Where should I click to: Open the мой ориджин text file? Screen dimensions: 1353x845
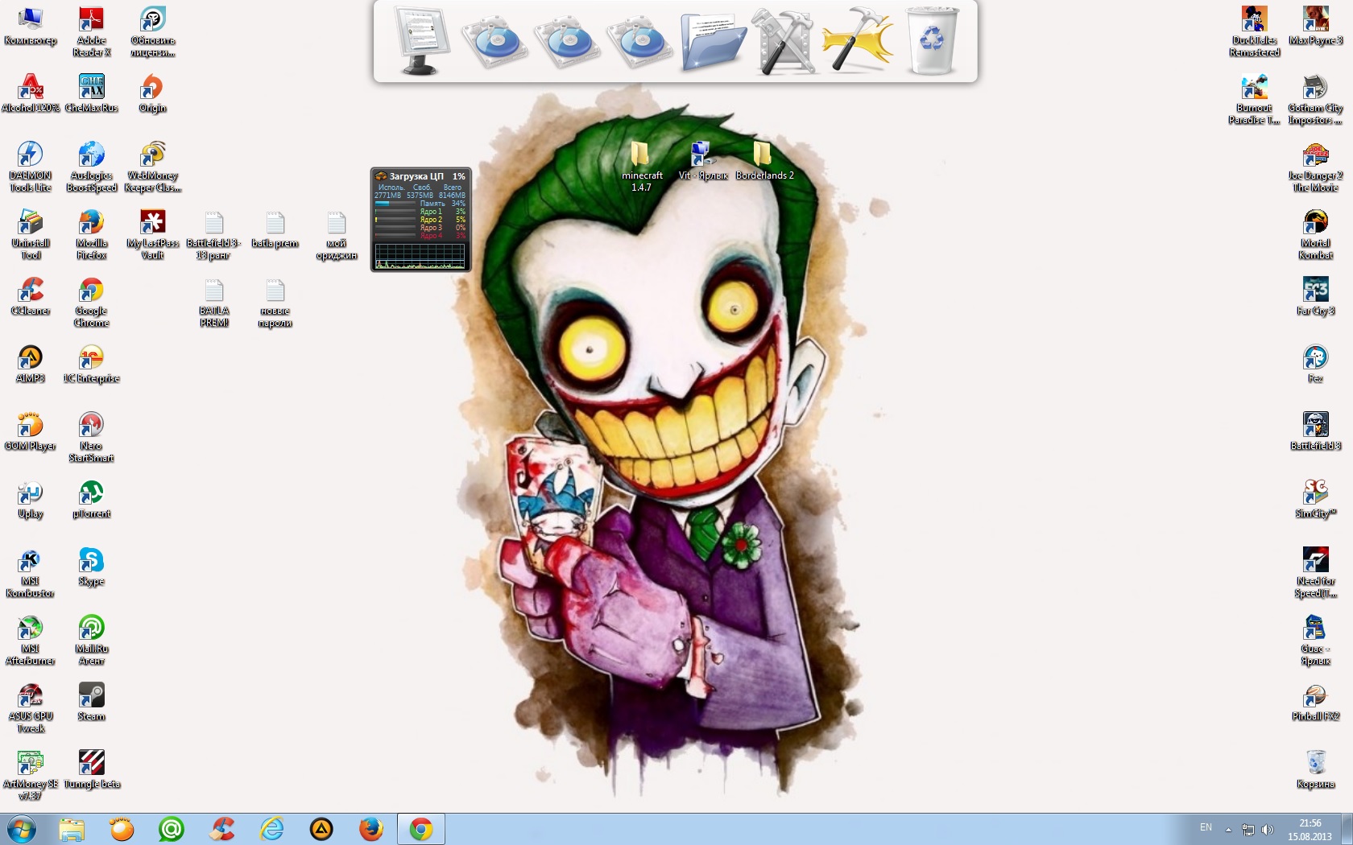pyautogui.click(x=337, y=234)
